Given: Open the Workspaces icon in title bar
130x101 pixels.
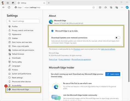Looking at the screenshot, I should coord(8,3).
